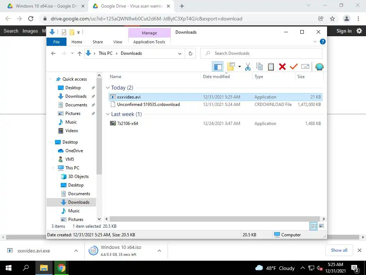Screen dimensions: 366x275
Task: Click Images link in Google bar
Action: click(x=30, y=31)
